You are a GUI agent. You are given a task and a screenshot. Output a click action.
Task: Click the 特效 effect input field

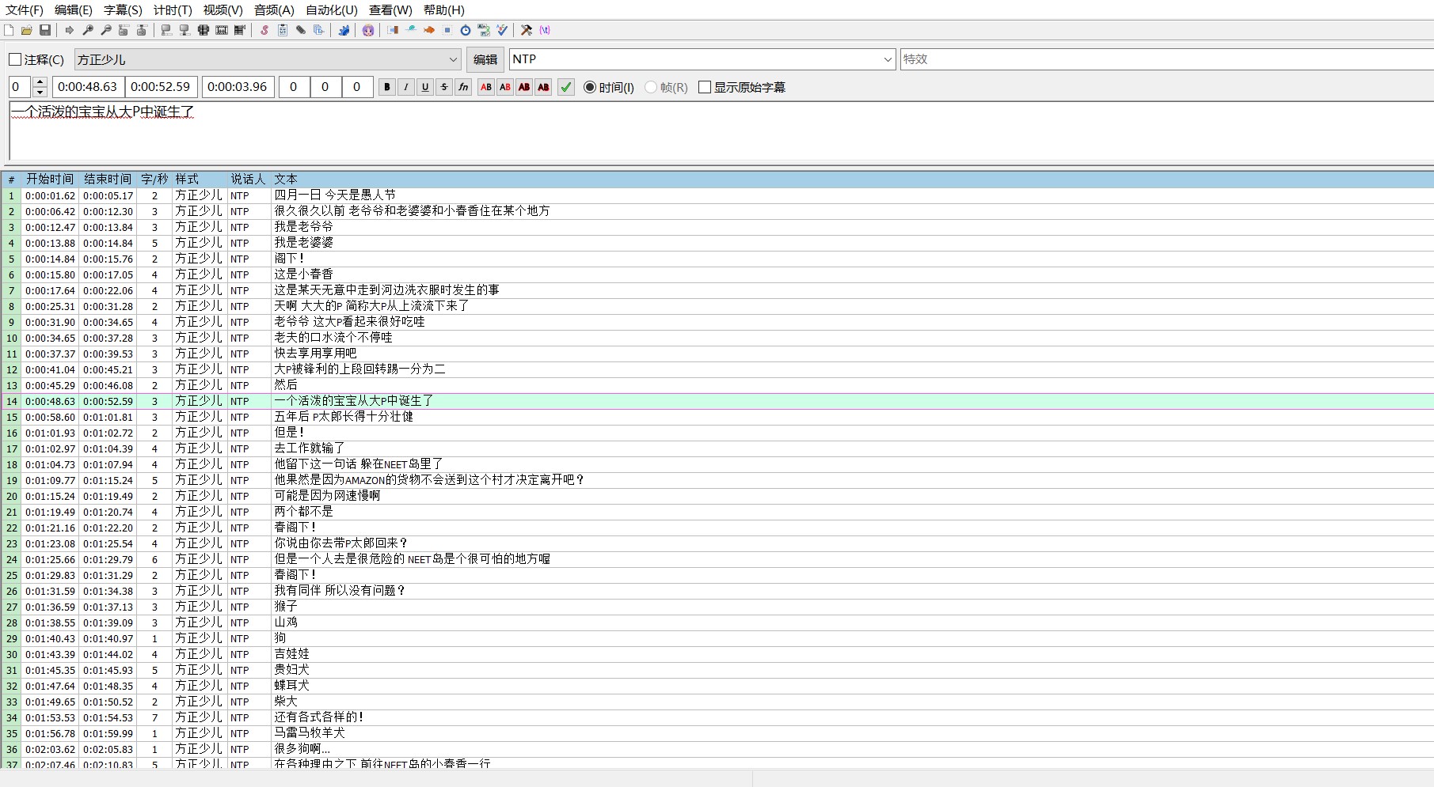click(x=1167, y=59)
